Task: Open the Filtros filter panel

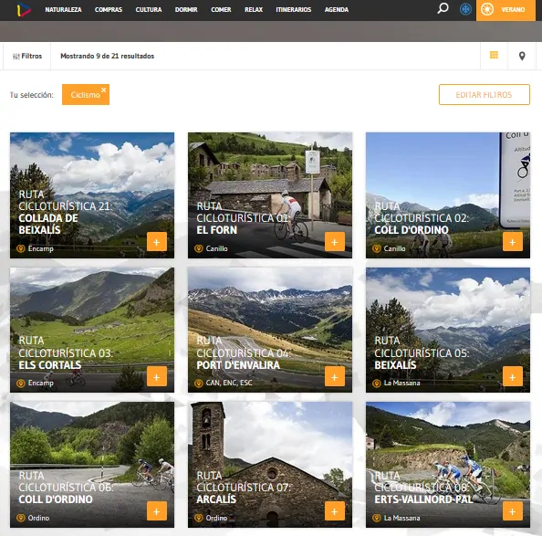Action: (27, 56)
